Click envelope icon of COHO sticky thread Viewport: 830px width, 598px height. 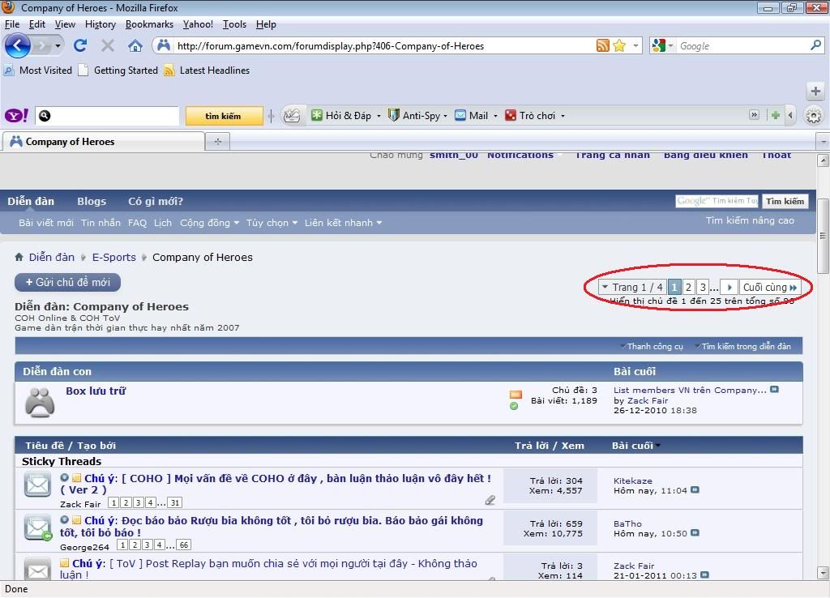tap(37, 485)
